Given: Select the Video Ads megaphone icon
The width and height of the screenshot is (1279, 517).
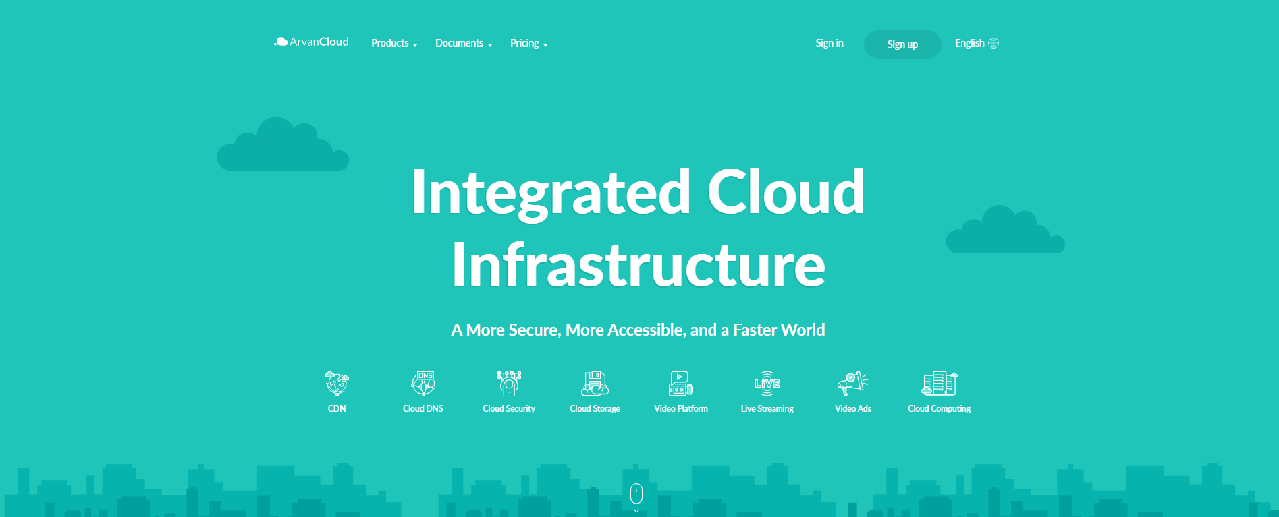Looking at the screenshot, I should tap(853, 383).
